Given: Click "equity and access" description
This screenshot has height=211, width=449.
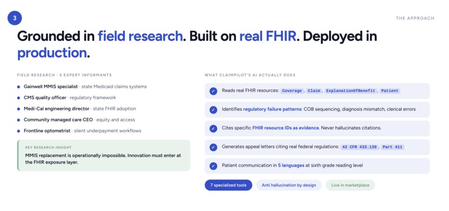Looking at the screenshot, I should point(115,120).
